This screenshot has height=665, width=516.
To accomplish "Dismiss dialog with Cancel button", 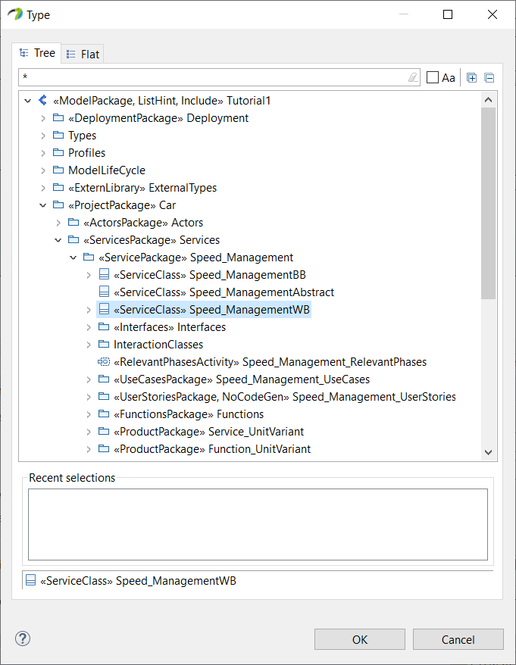I will (x=458, y=639).
